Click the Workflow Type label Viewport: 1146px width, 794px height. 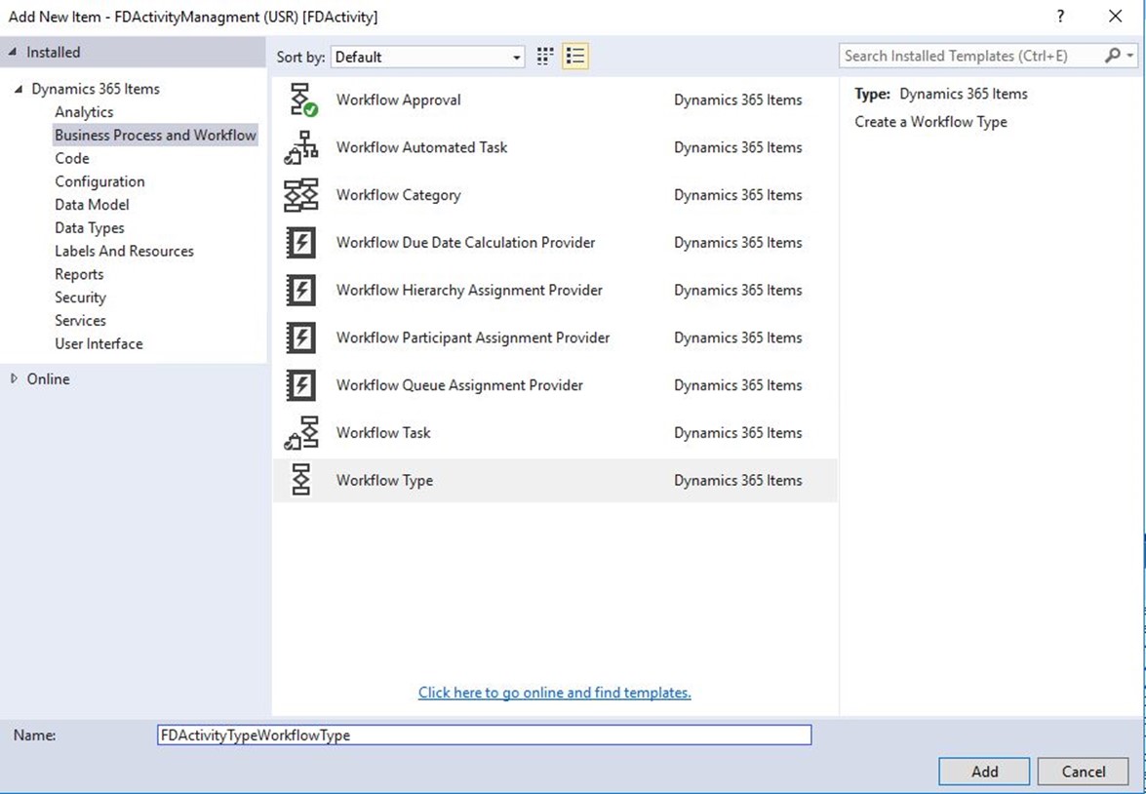pos(384,480)
